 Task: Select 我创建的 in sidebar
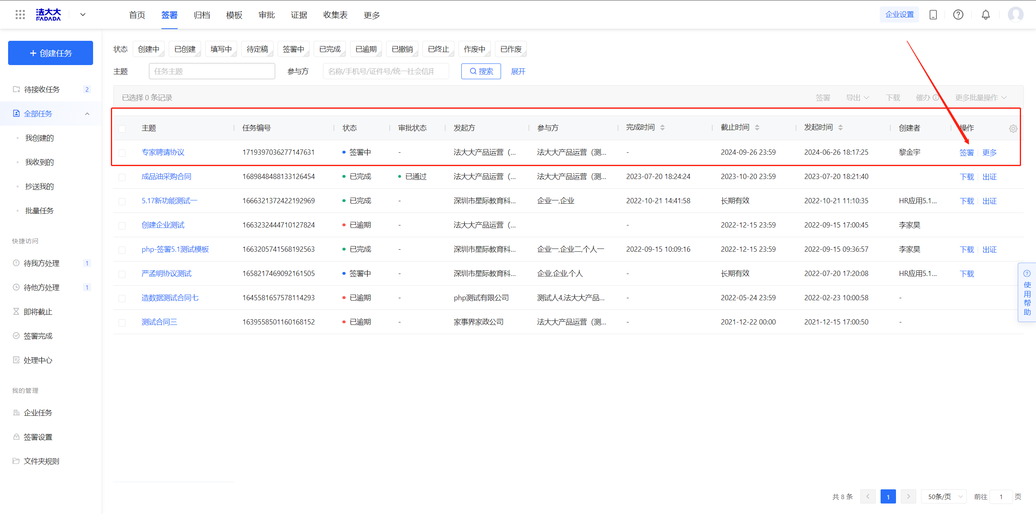[x=39, y=138]
